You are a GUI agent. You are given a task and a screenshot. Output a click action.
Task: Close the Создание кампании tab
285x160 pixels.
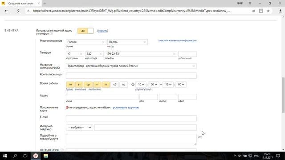(x=39, y=3)
